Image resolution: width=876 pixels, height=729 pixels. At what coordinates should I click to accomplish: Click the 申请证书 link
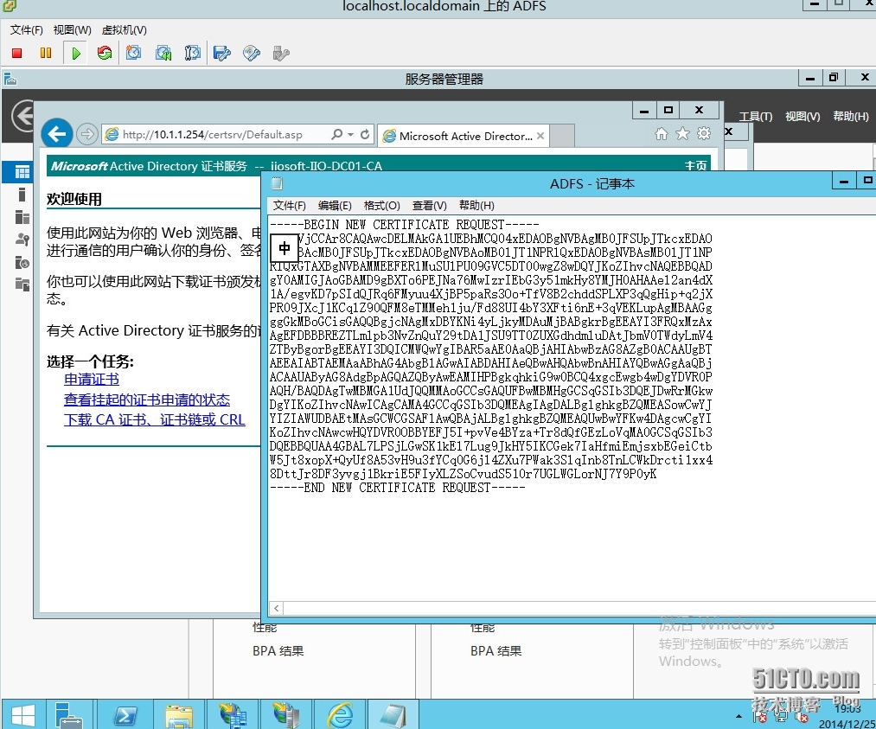coord(92,380)
